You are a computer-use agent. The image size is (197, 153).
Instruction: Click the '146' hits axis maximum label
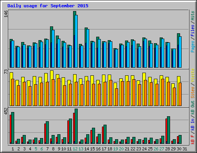click(x=6, y=14)
